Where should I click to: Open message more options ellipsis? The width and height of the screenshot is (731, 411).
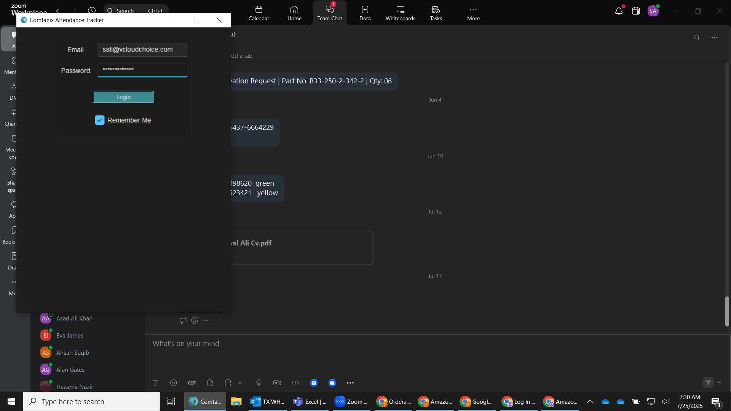[206, 320]
